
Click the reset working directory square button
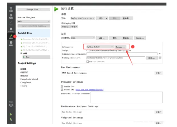pyautogui.click(x=160, y=58)
